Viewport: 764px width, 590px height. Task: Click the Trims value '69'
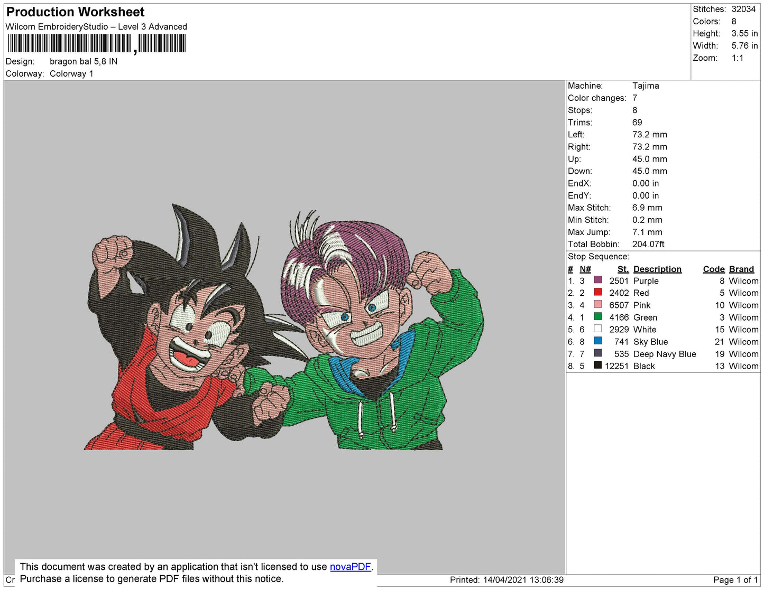point(637,123)
